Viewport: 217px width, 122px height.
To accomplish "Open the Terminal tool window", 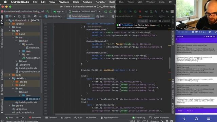I will [x=51, y=118].
